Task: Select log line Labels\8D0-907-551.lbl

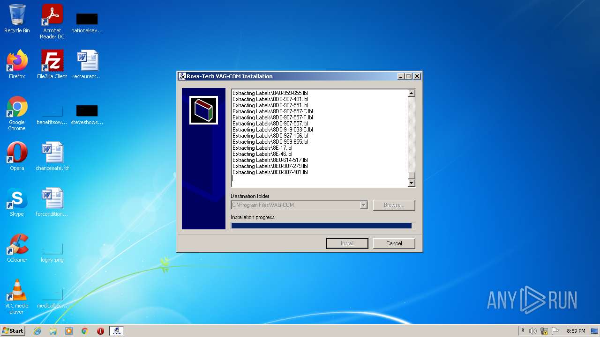Action: (270, 105)
